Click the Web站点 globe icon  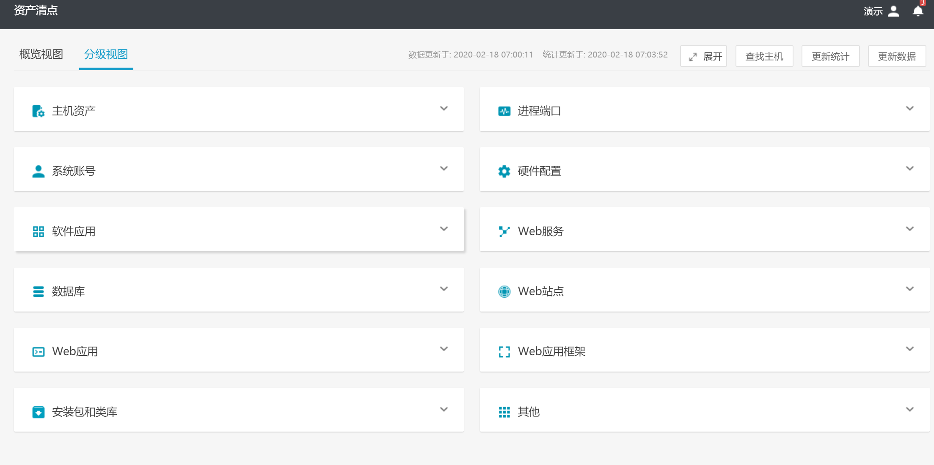[x=504, y=292]
